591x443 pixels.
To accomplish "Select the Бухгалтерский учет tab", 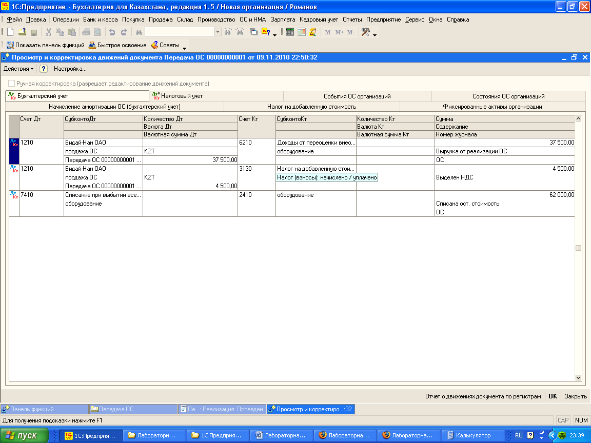I will [77, 96].
